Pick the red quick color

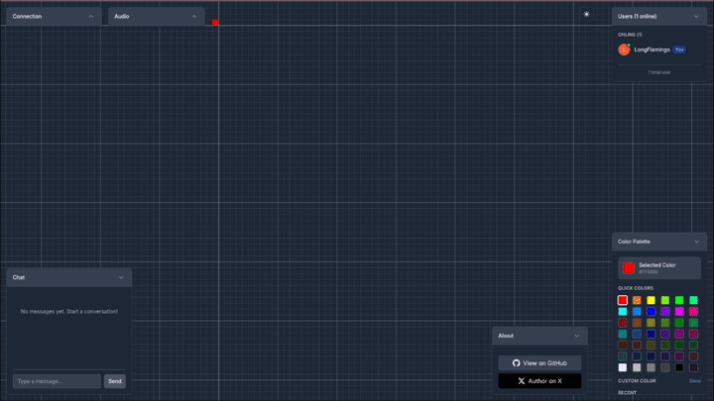623,300
